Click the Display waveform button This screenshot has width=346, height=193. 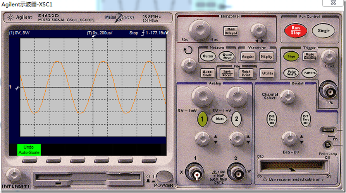pyautogui.click(x=266, y=56)
